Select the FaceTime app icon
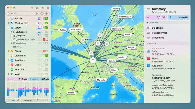Viewport: 195px width, 109px height. pos(12,69)
